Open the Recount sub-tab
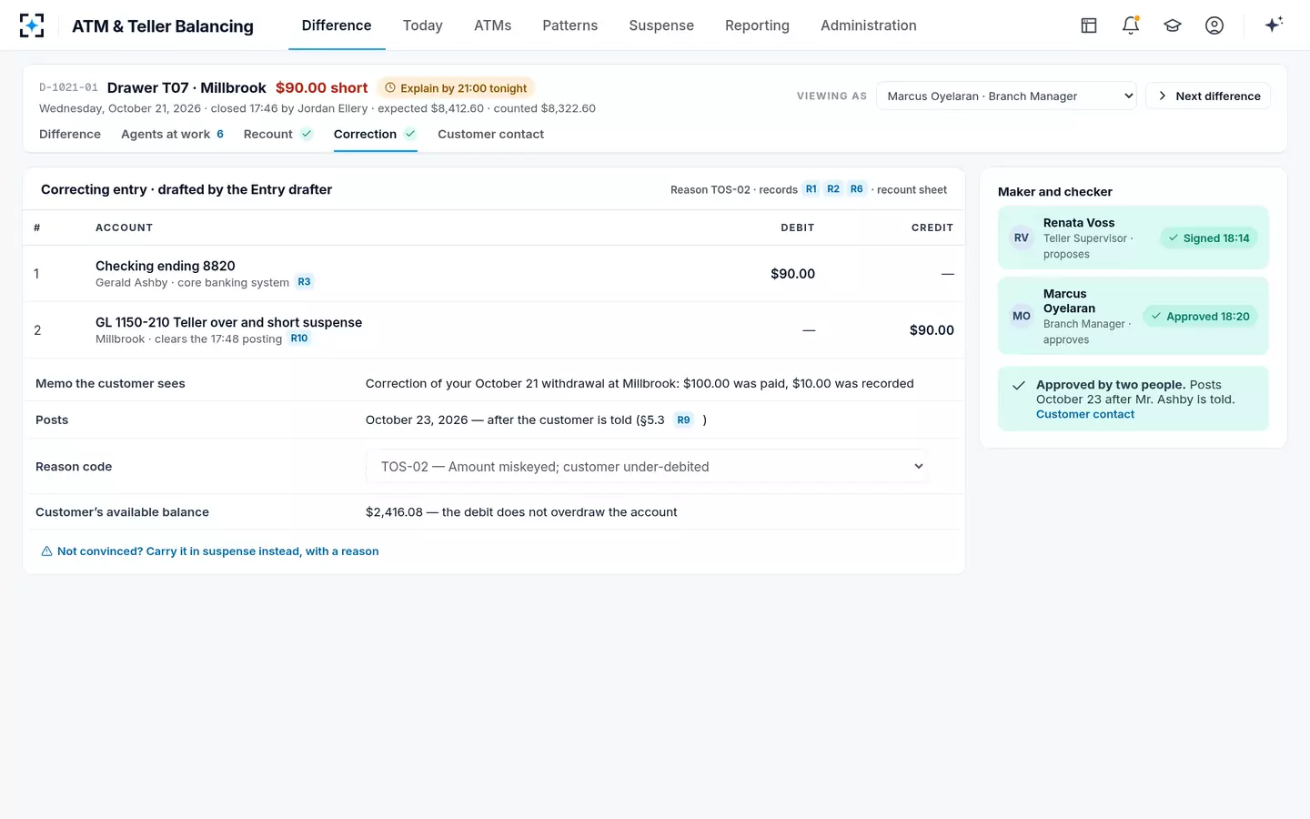This screenshot has width=1310, height=819. 277,134
